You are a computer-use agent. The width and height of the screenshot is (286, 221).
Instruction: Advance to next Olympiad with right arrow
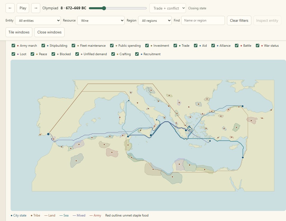pyautogui.click(x=36, y=8)
